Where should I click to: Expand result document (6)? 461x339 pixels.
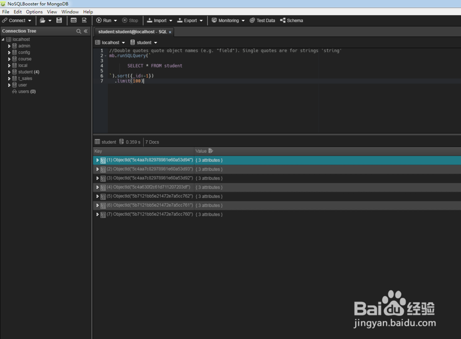[x=97, y=205]
